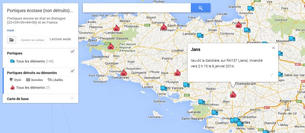
Task: Expand the Carte de base dropdown
Action: pos(72,98)
